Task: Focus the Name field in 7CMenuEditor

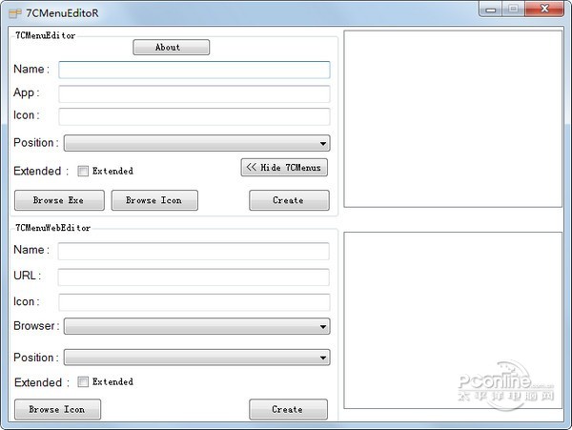Action: 194,70
